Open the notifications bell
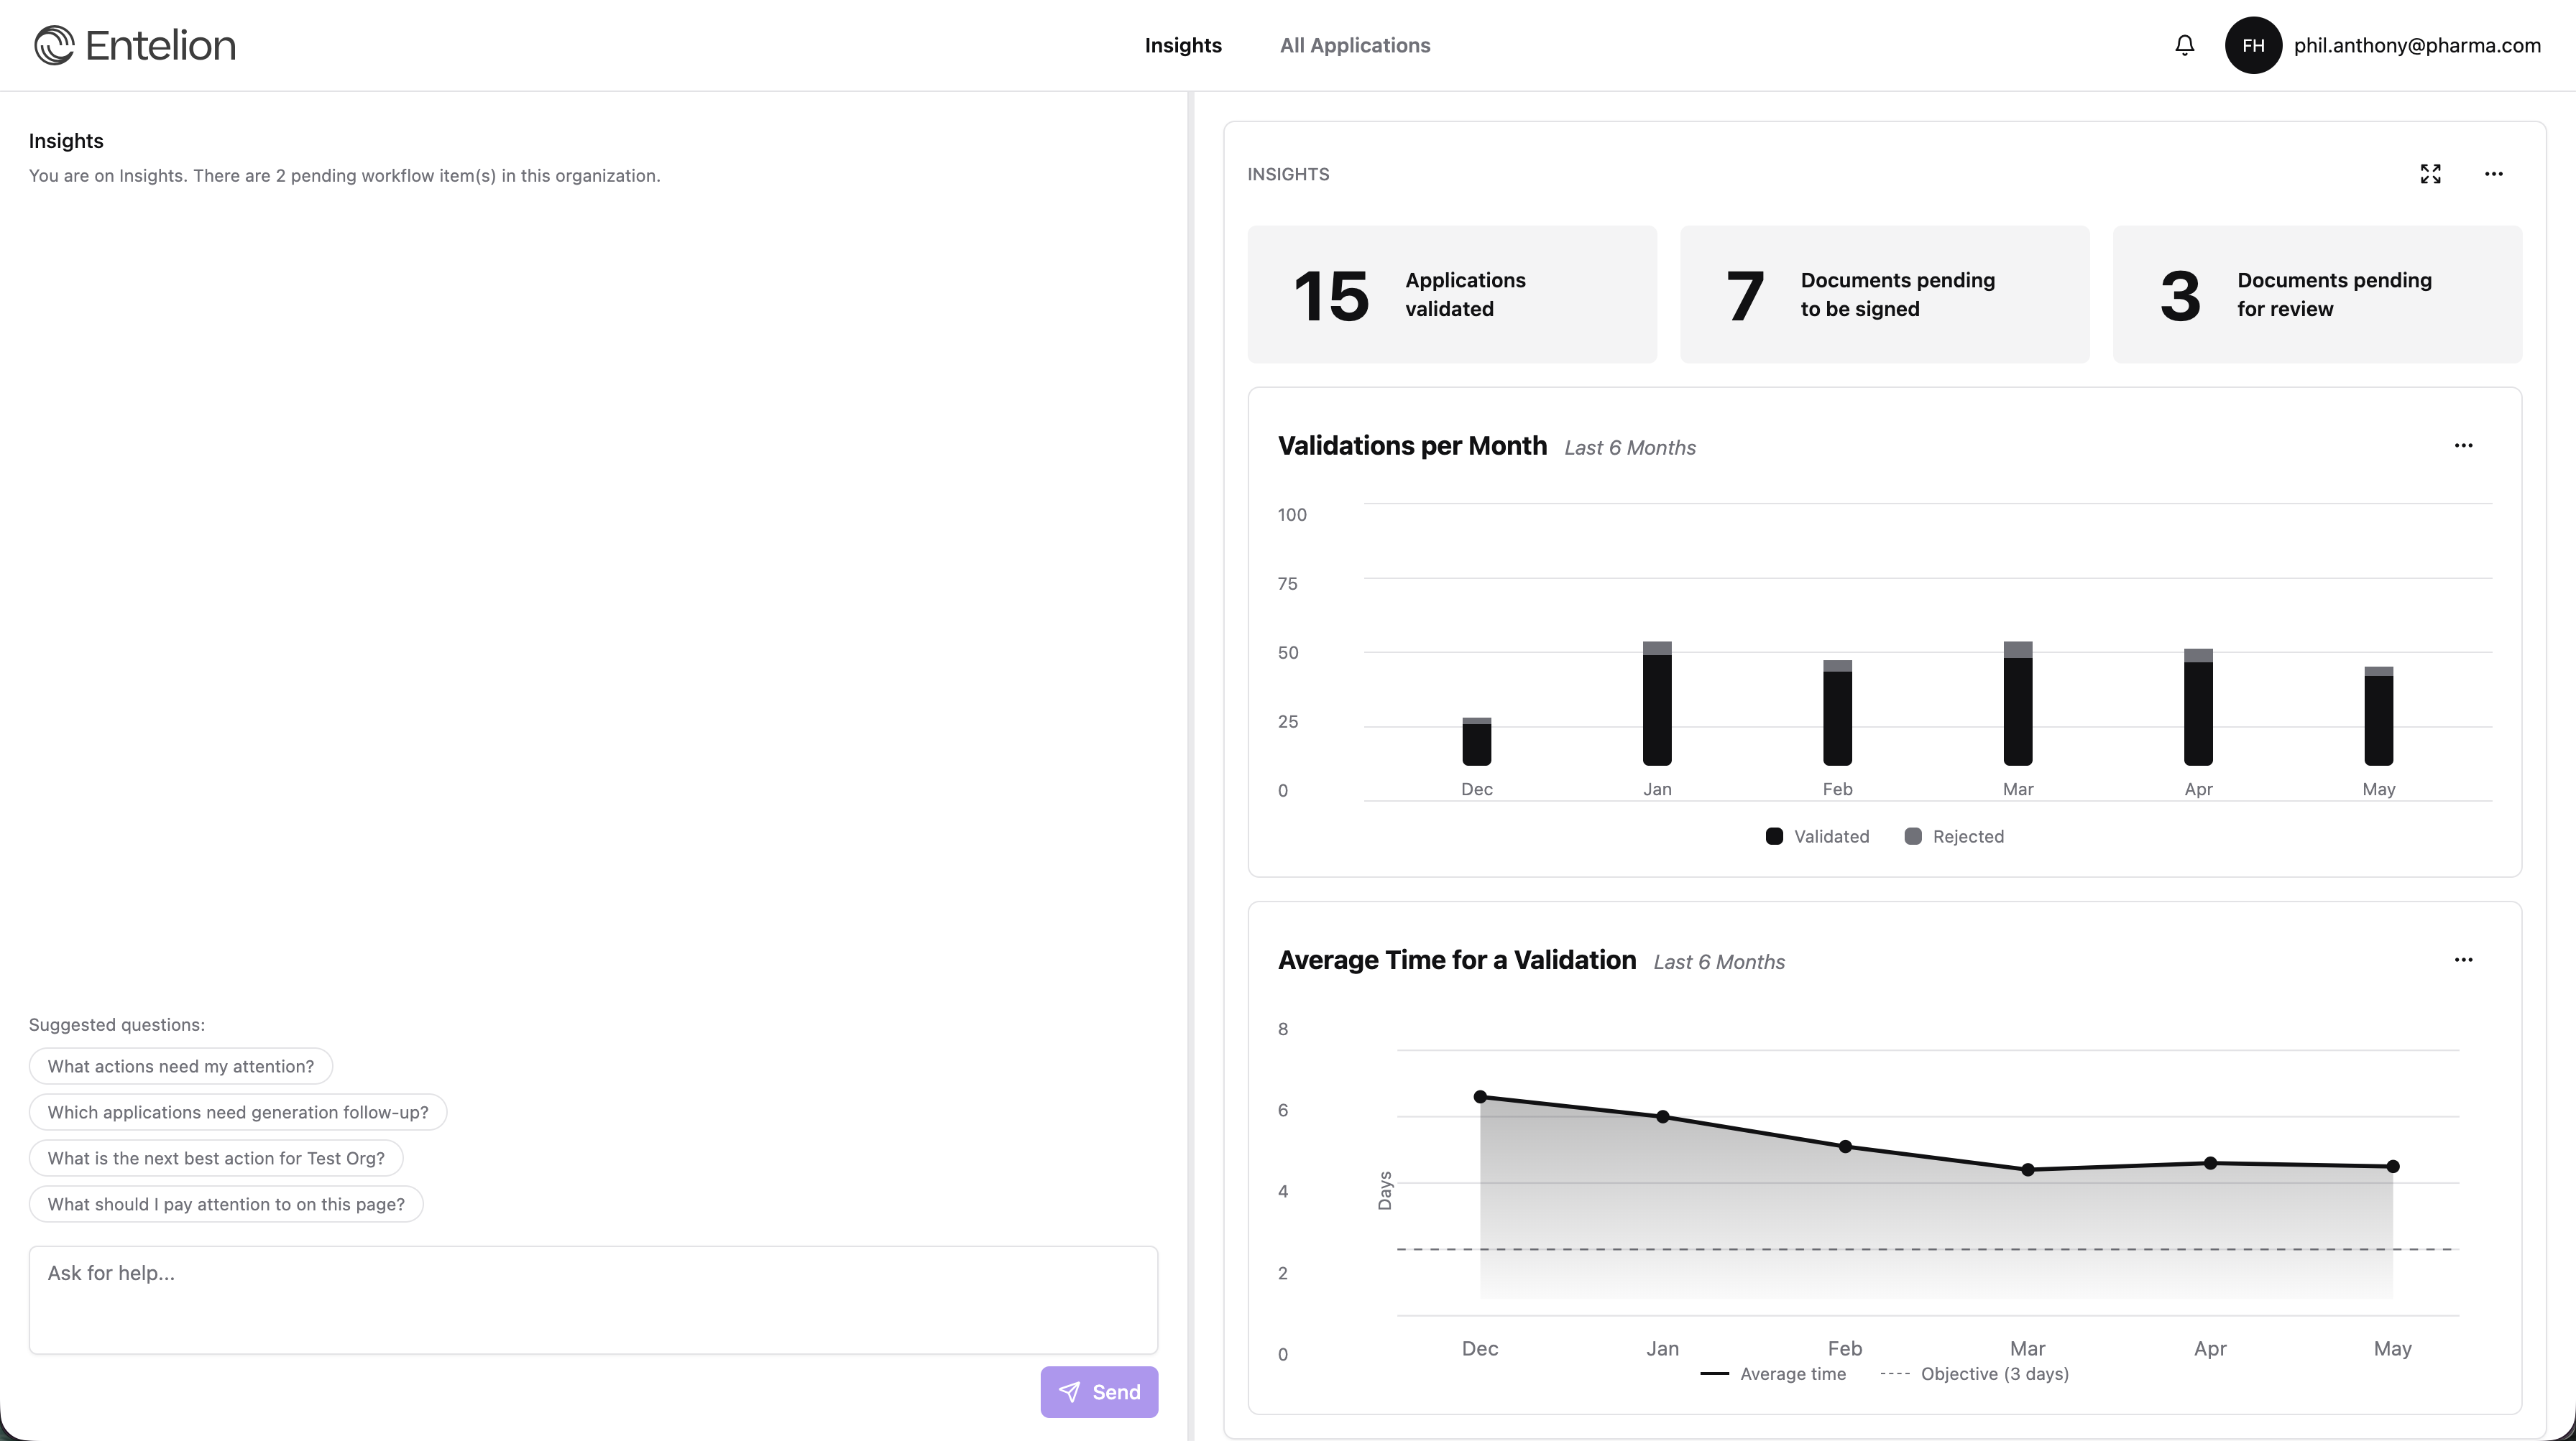Viewport: 2576px width, 1441px height. click(2185, 45)
